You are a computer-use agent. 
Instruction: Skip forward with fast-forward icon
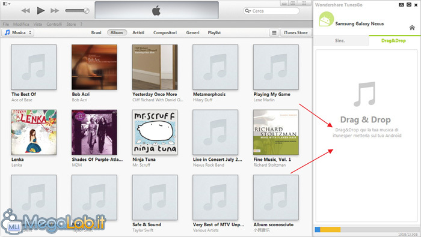55,11
